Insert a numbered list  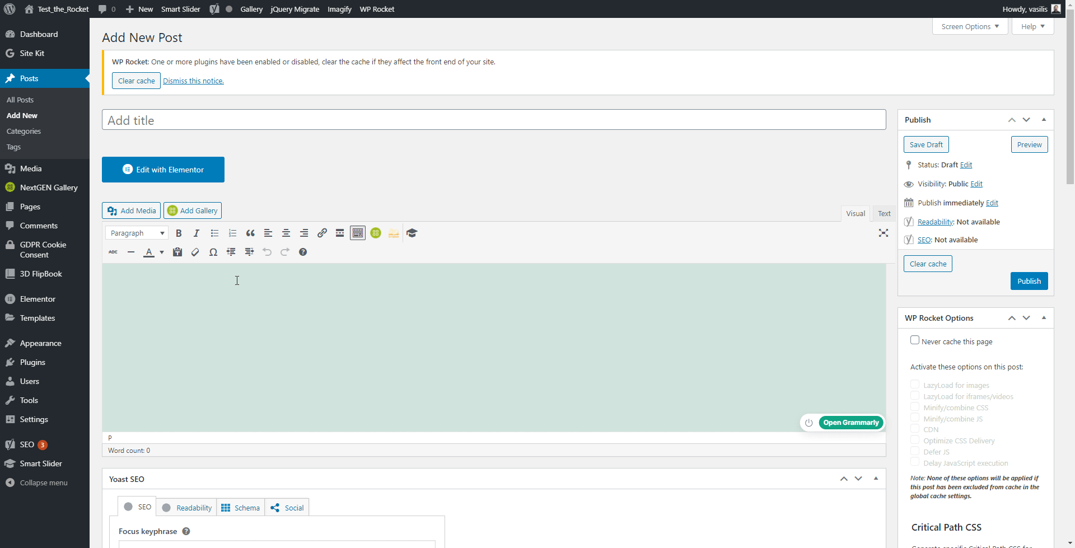point(232,233)
